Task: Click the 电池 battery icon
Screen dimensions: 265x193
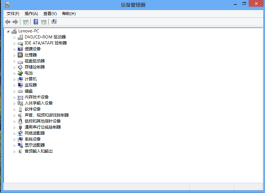Action: tap(20, 73)
